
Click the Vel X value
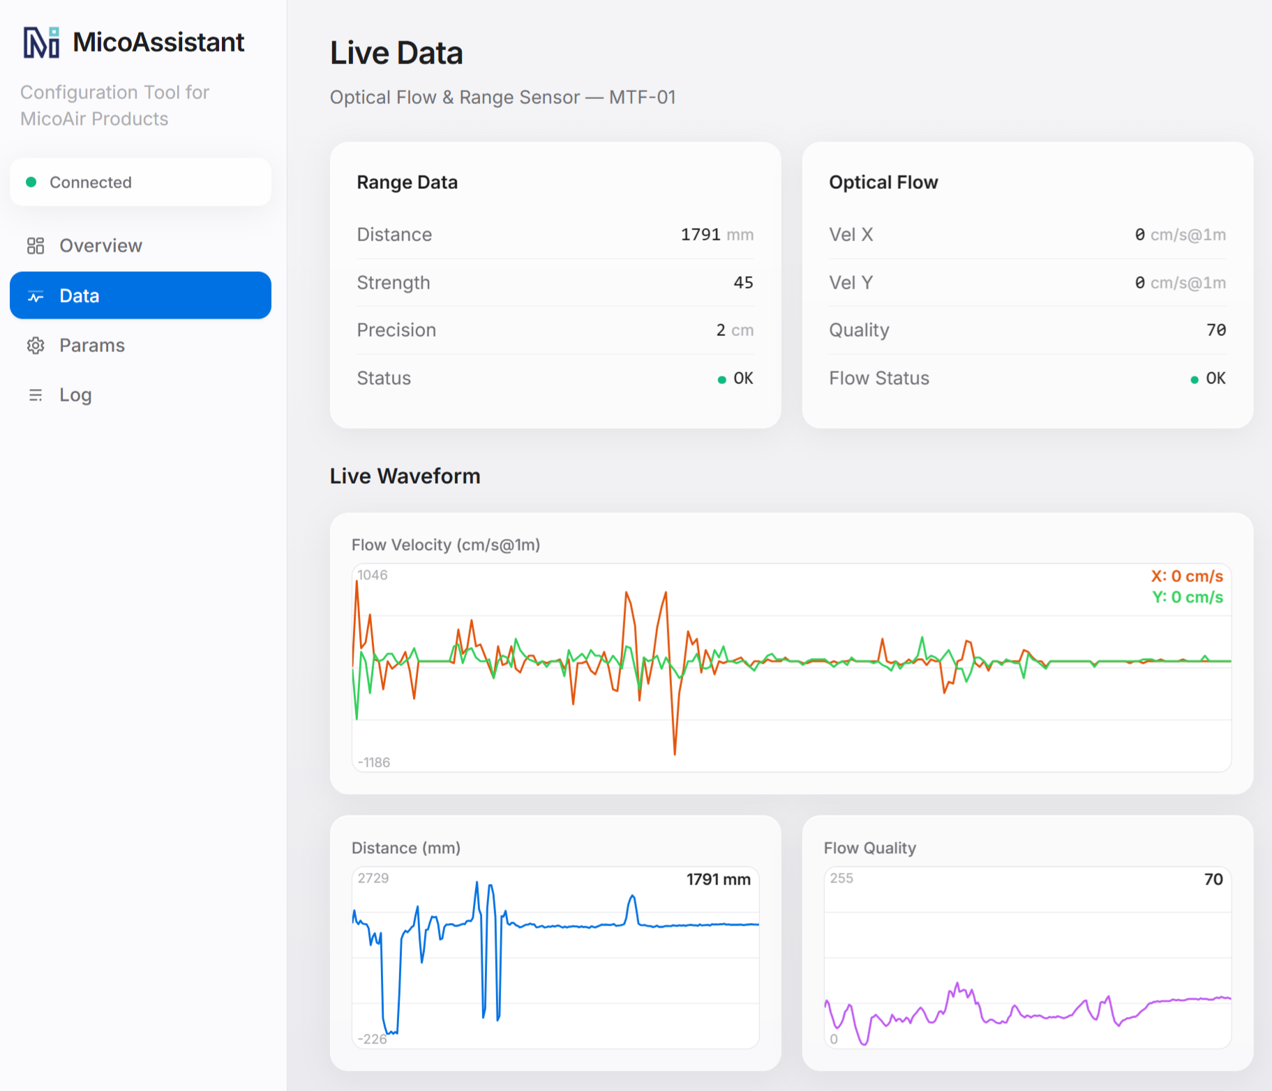[x=1180, y=234]
